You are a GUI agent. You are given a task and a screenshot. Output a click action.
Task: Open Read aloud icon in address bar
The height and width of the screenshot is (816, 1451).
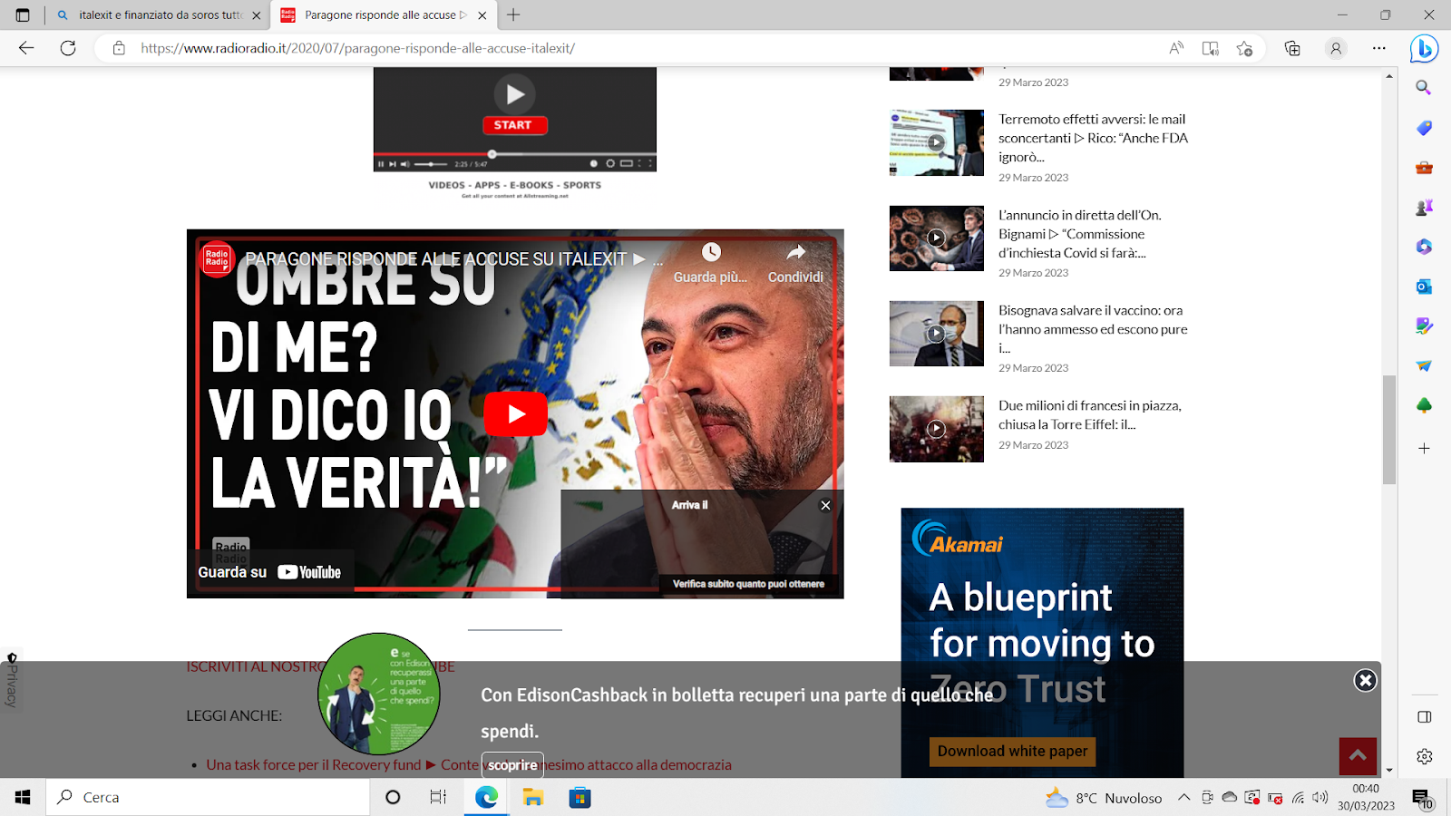pyautogui.click(x=1176, y=48)
